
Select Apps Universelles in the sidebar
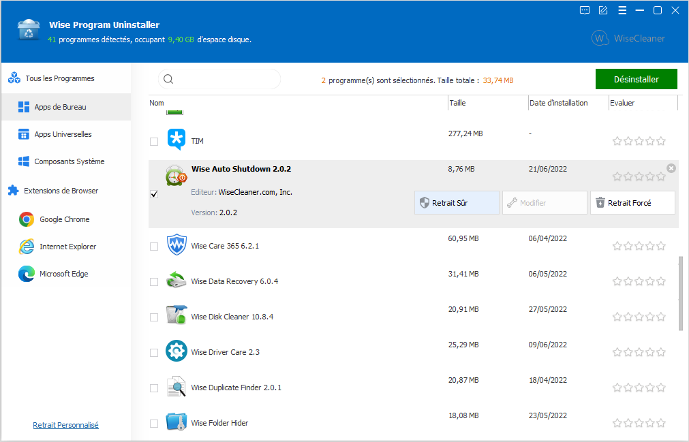[66, 134]
